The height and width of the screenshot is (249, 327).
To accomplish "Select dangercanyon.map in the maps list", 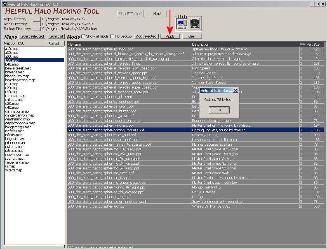I will pos(34,115).
